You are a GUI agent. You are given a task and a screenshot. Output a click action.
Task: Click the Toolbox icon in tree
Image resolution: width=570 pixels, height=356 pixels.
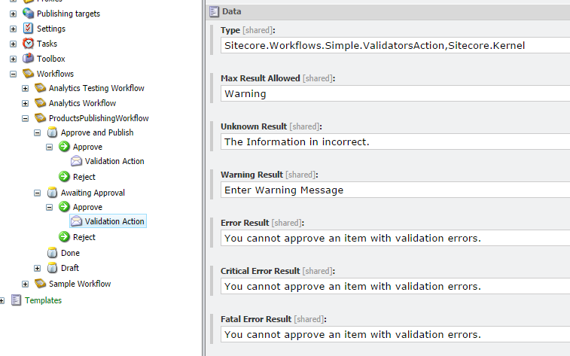coord(28,59)
